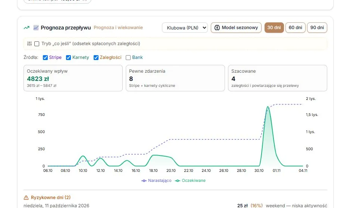Click the sliders icon in the what-if row

point(29,44)
